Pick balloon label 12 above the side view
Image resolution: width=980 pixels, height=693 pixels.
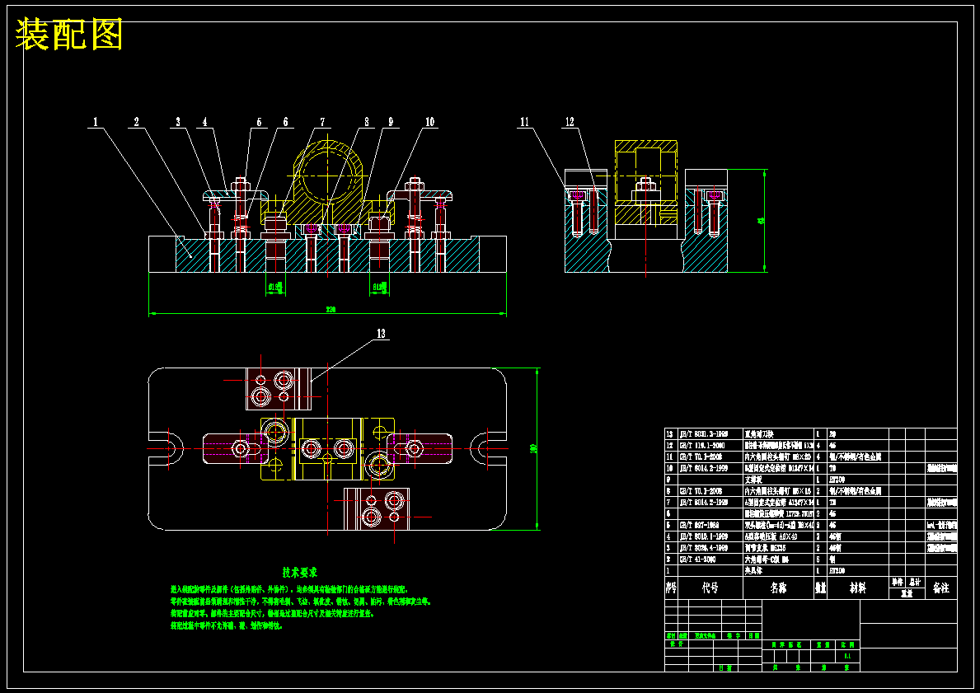(x=570, y=122)
